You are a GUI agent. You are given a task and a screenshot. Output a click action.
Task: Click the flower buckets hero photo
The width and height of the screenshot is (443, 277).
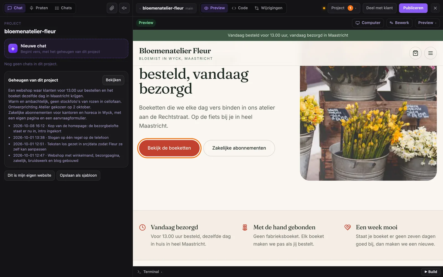click(x=368, y=123)
